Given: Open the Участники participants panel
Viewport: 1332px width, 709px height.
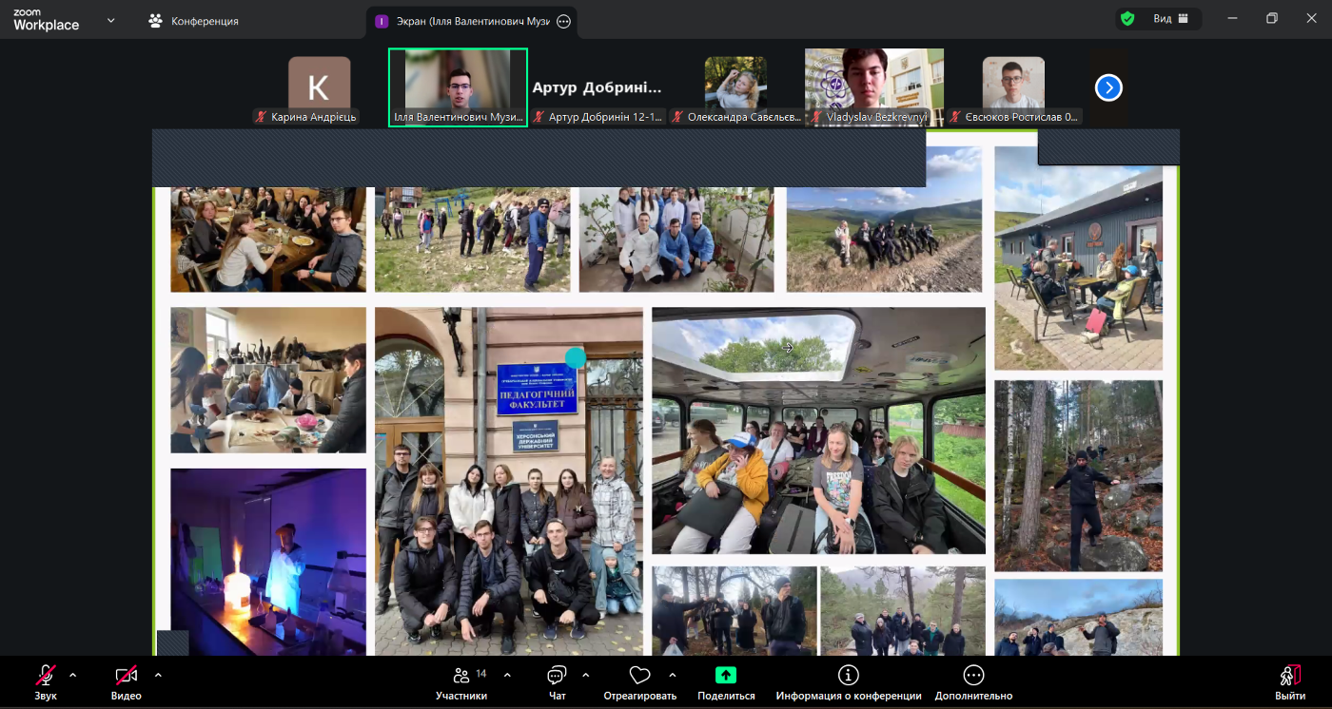Looking at the screenshot, I should (x=461, y=682).
